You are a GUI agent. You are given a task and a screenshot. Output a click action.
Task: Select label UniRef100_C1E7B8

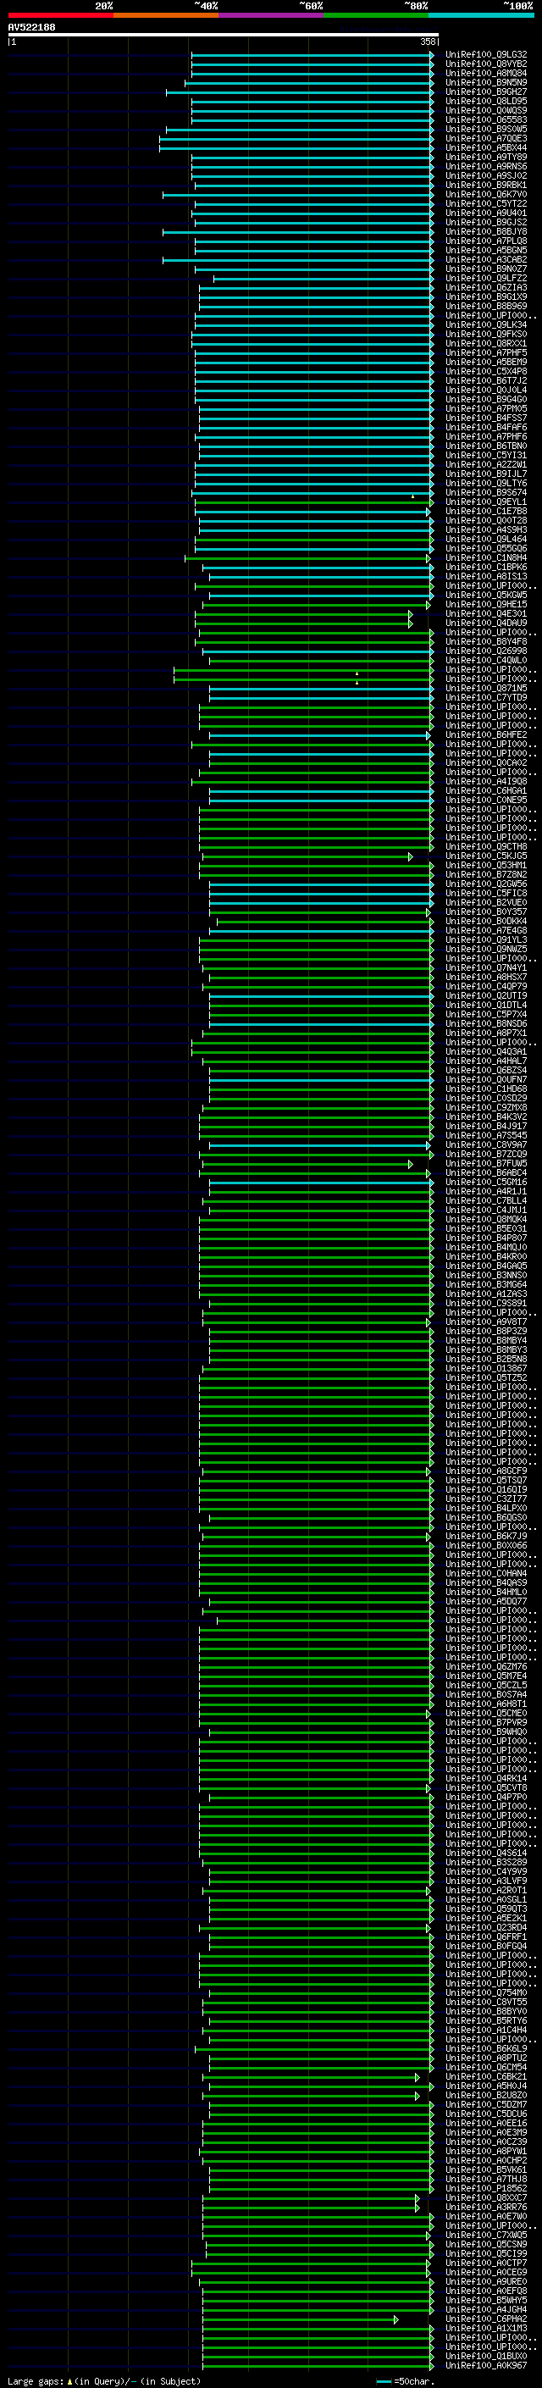point(486,511)
